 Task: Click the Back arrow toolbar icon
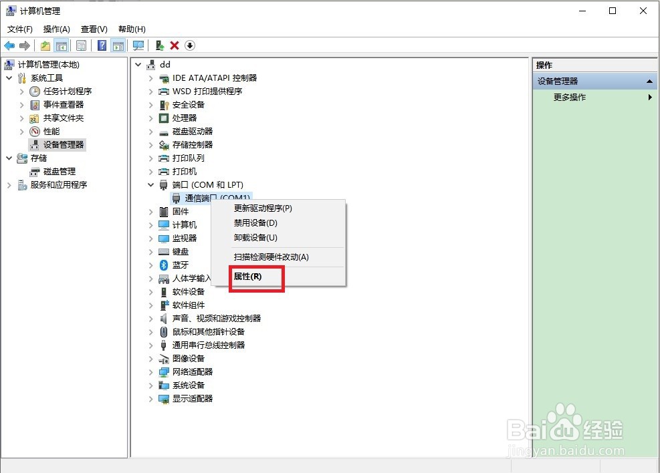(x=9, y=45)
